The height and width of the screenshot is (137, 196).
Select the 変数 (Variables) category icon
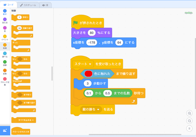(x=5, y=70)
